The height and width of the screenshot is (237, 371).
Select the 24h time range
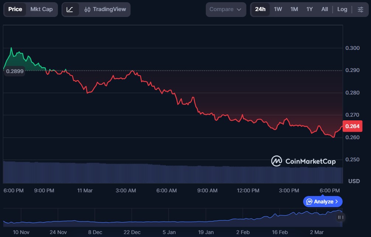click(260, 9)
